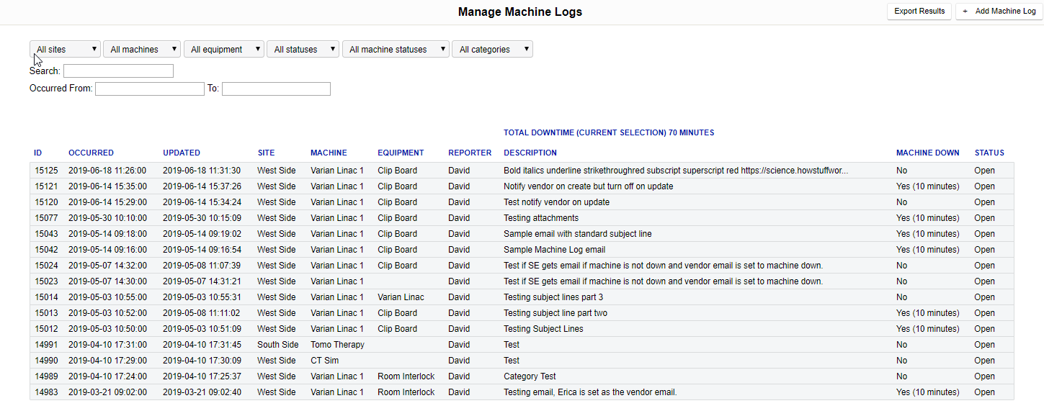Focus the Occurred From date field
The width and height of the screenshot is (1044, 411).
tap(150, 89)
